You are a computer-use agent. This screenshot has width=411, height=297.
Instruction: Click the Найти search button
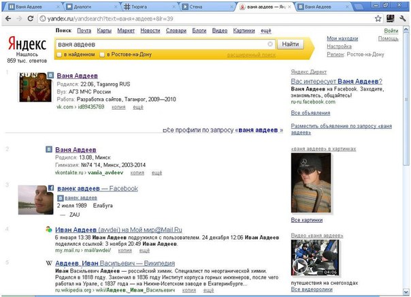click(291, 44)
